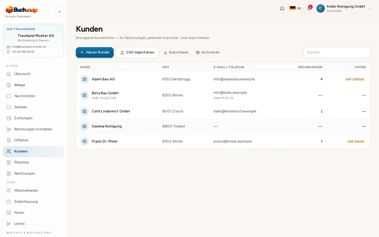Click the CHF 545.00 open amount badge
Image resolution: width=379 pixels, height=237 pixels.
355,141
